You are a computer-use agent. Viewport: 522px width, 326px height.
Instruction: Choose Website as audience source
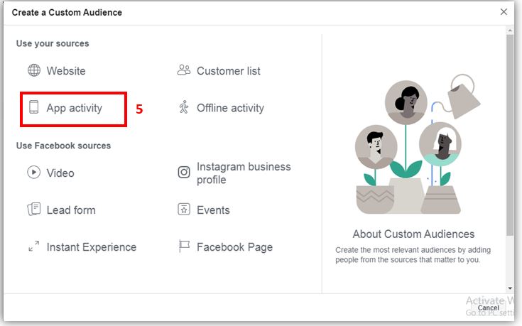pos(66,70)
